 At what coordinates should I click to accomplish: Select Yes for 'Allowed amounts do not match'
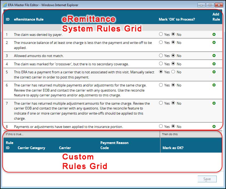click(x=161, y=56)
